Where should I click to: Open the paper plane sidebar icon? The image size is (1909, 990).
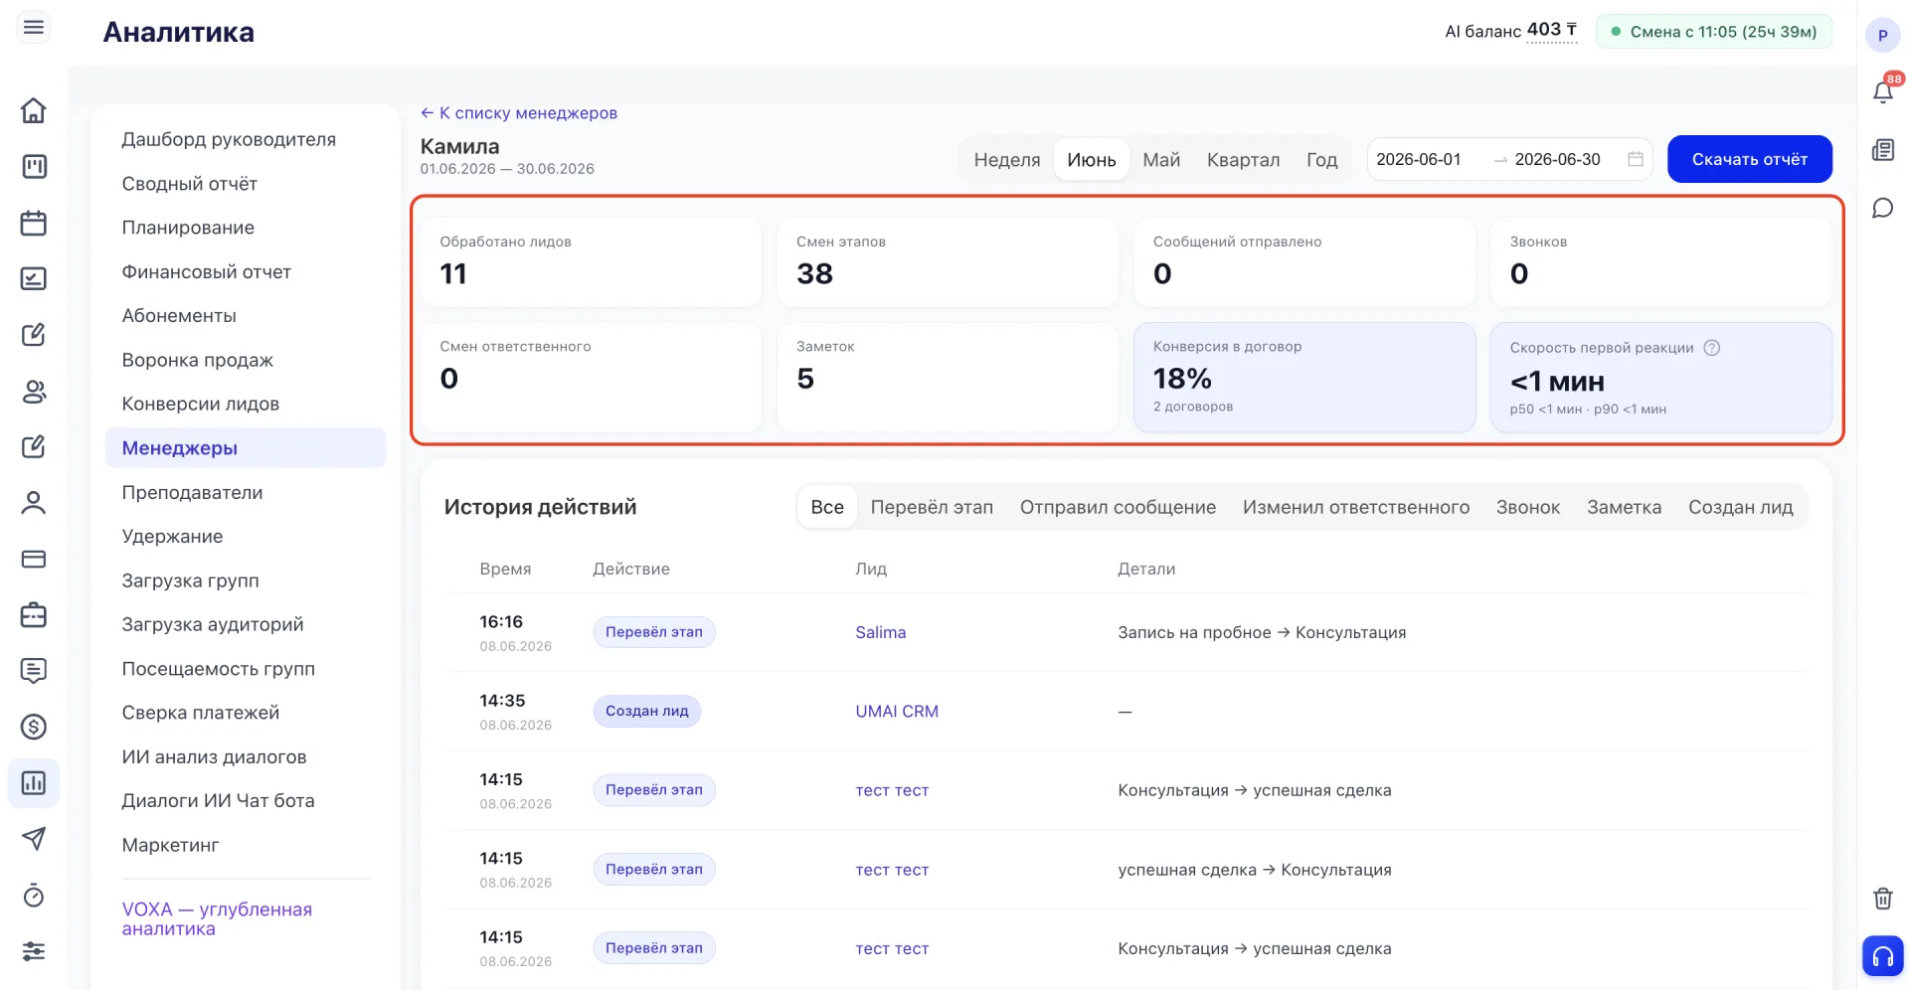[34, 839]
